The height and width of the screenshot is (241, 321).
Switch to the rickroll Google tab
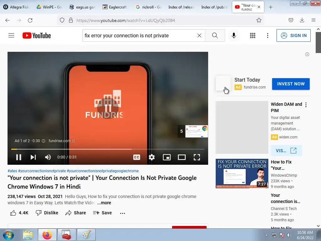(x=149, y=7)
